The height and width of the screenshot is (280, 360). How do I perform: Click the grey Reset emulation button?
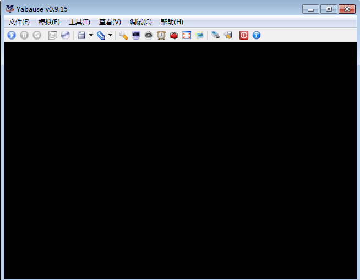[x=37, y=35]
